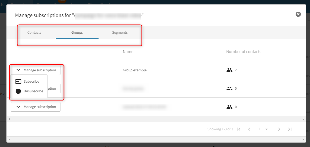310x147 pixels.
Task: Click the table's horizontal scrollbar
Action: pos(156,119)
